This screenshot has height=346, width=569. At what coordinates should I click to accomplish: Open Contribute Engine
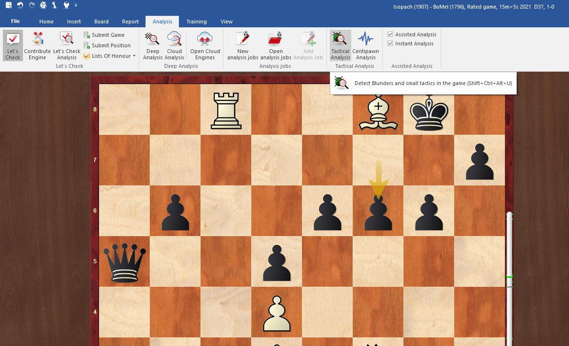[x=37, y=45]
